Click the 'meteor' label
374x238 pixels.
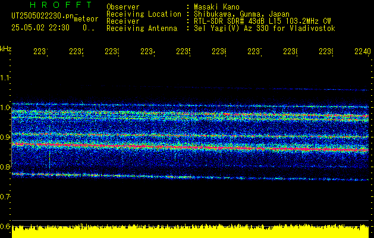click(86, 19)
